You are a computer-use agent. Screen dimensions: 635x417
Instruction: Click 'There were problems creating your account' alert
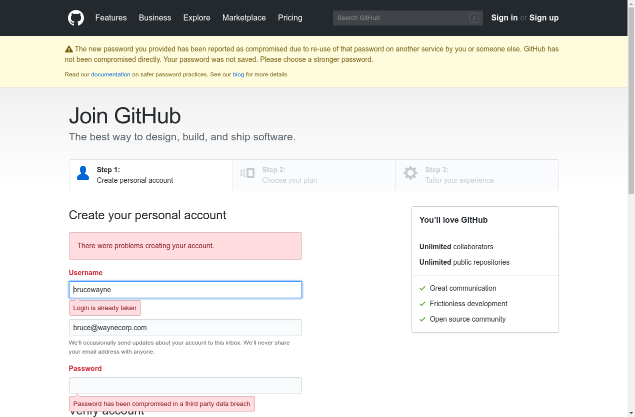click(x=185, y=246)
